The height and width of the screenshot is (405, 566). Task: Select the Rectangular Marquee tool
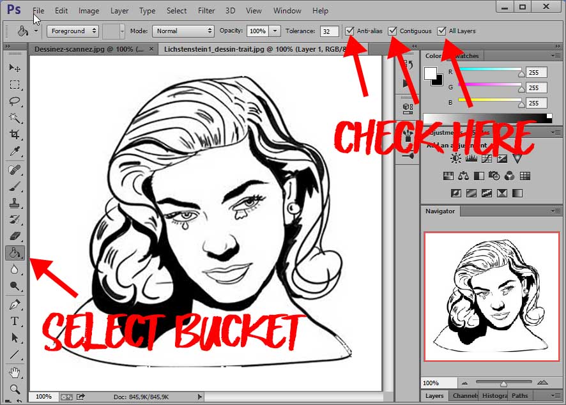pos(15,85)
